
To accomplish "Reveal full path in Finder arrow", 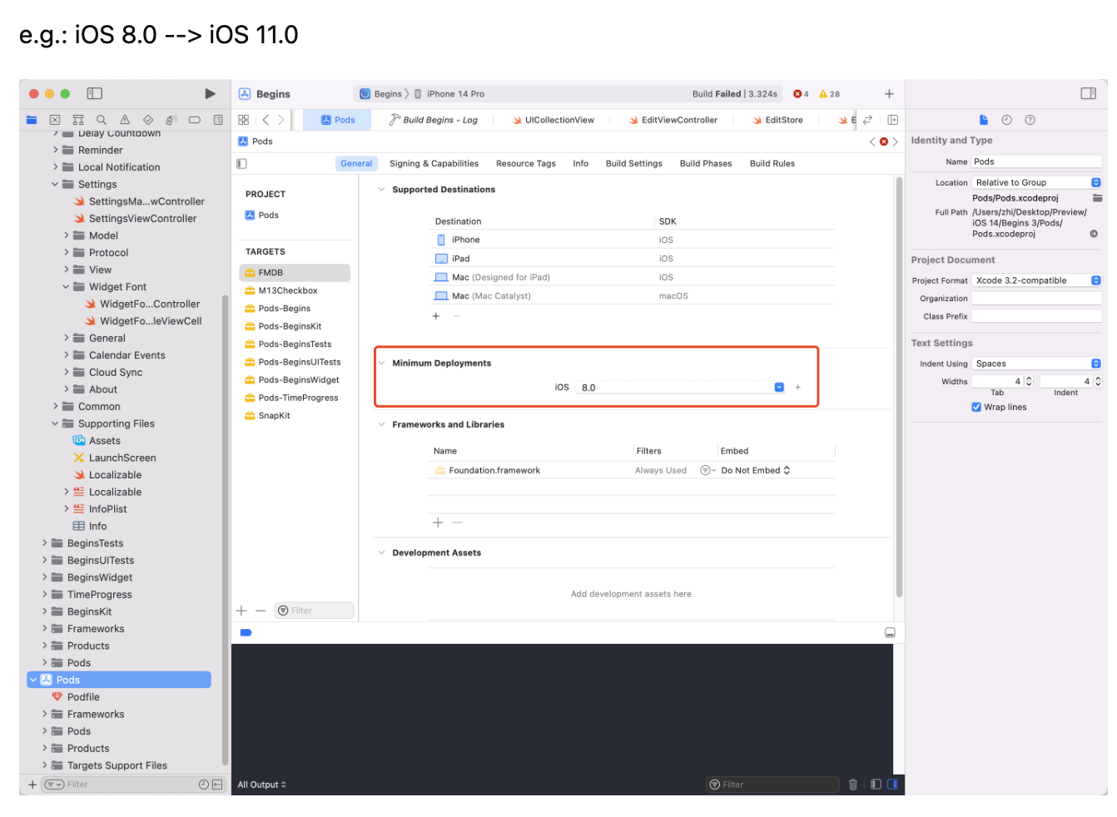I will point(1094,234).
